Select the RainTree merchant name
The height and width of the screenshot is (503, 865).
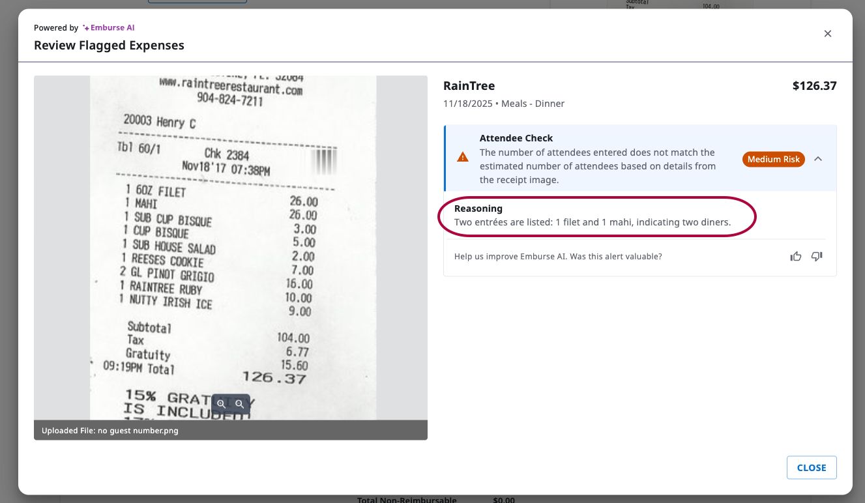point(469,86)
